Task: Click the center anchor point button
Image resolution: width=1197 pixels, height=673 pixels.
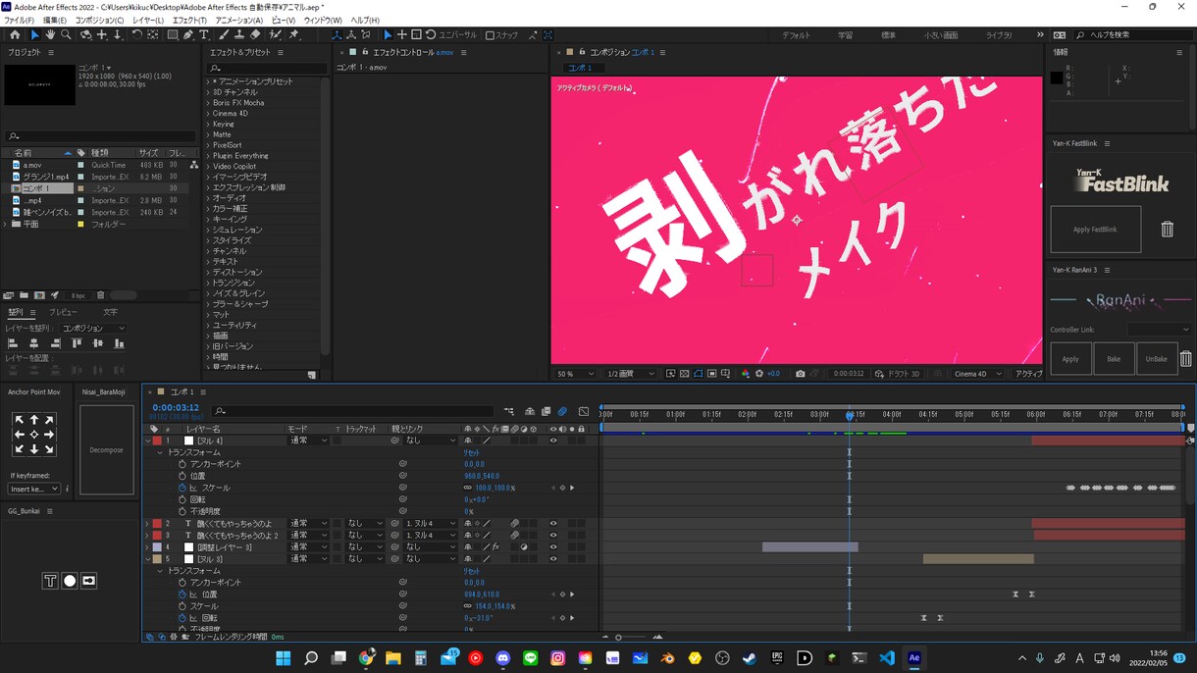Action: tap(34, 435)
